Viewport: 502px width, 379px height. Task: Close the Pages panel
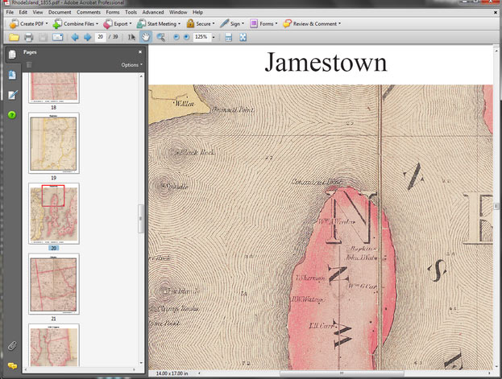[140, 51]
